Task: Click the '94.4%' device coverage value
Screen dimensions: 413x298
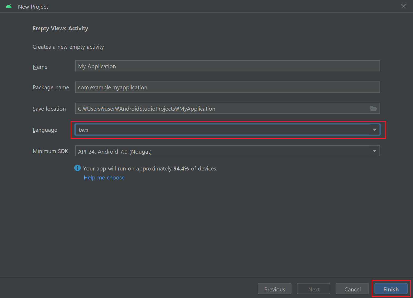Action: click(181, 169)
